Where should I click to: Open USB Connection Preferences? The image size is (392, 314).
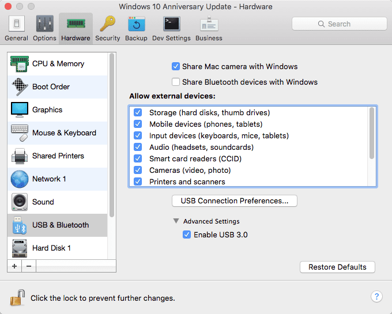[x=235, y=201]
